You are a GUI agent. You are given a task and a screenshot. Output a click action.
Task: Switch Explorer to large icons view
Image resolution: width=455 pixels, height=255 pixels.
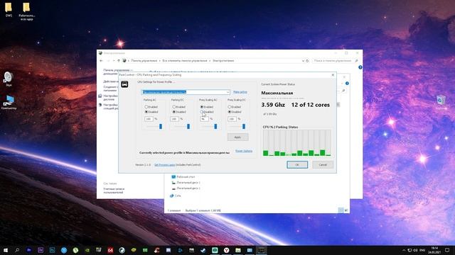[x=346, y=210]
